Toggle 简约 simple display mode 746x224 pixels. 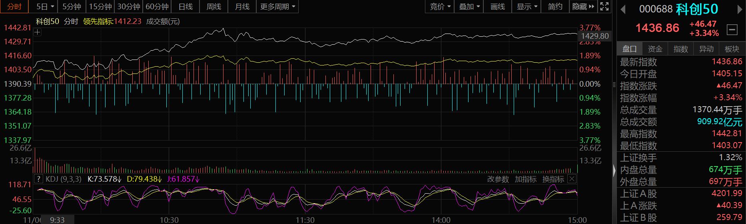coord(555,6)
